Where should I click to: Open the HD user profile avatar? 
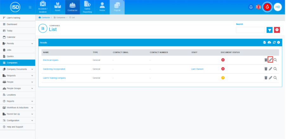277,7
